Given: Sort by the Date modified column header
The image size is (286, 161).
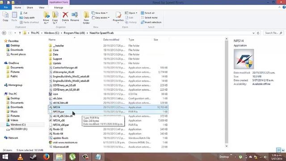Looking at the screenshot, I should 111,40.
